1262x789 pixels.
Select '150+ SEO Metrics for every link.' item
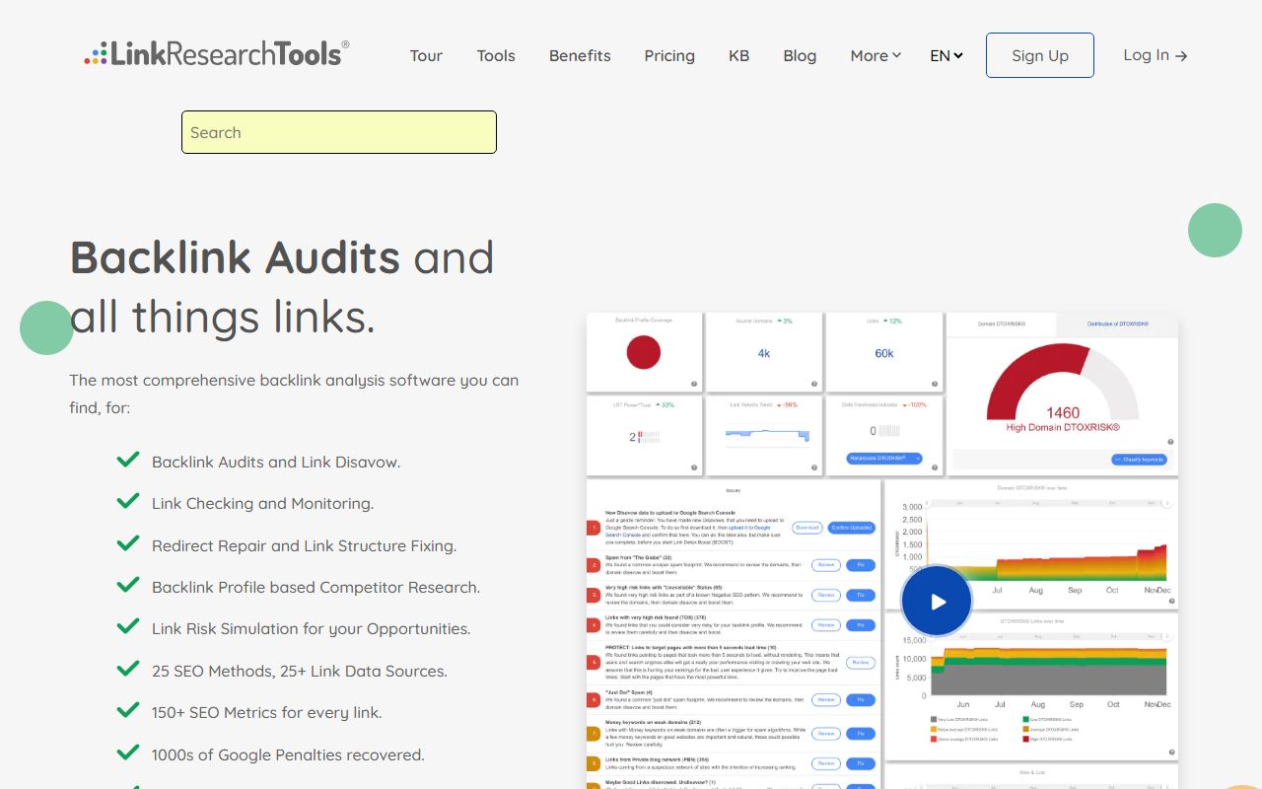[x=266, y=712]
